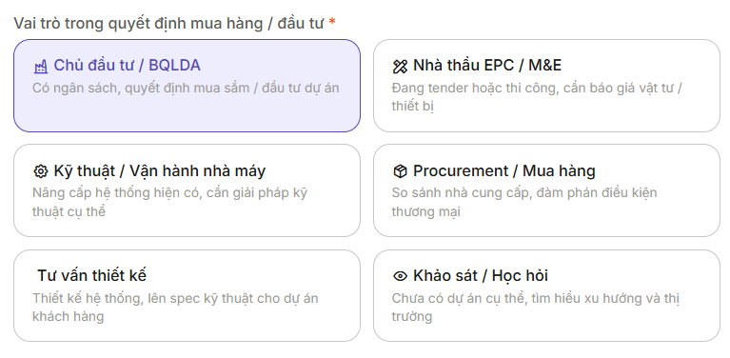Click description 'Có ngân sách, quyết định mua sắm'
The height and width of the screenshot is (358, 730).
pos(186,88)
